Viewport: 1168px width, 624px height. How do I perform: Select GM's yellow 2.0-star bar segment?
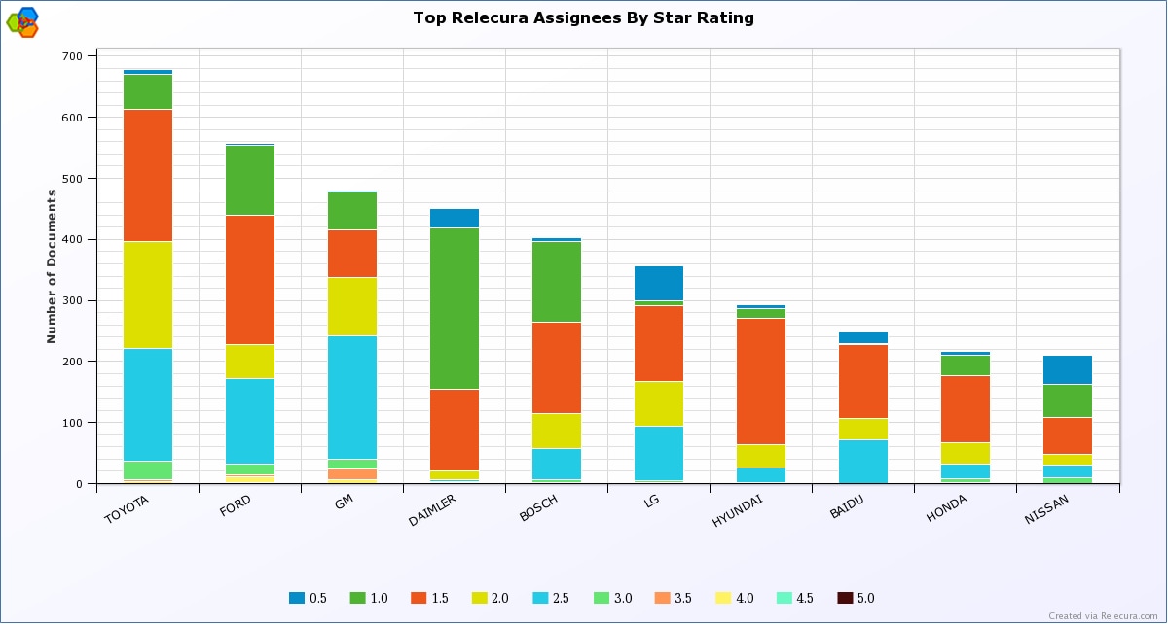[352, 307]
